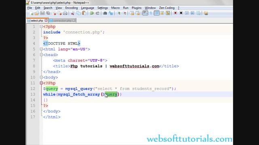Click the closing </html> tag
This screenshot has width=259, height=145.
click(52, 117)
